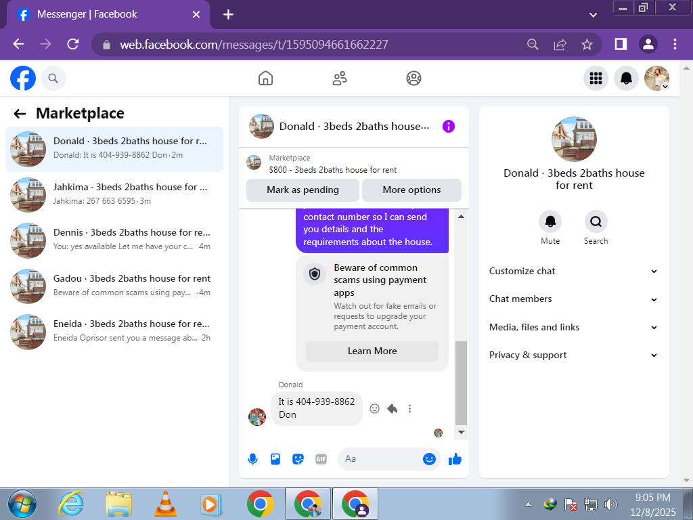Open the taskbar clock showing 9:05 PM

[653, 504]
